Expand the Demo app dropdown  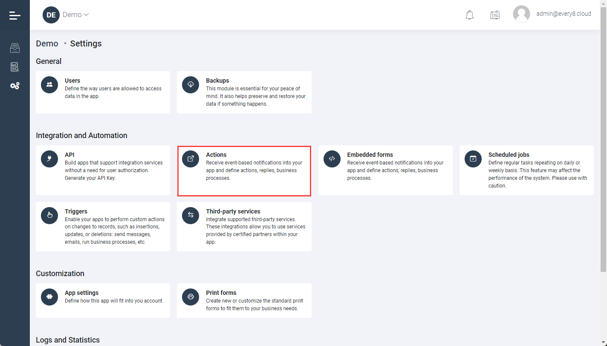75,14
